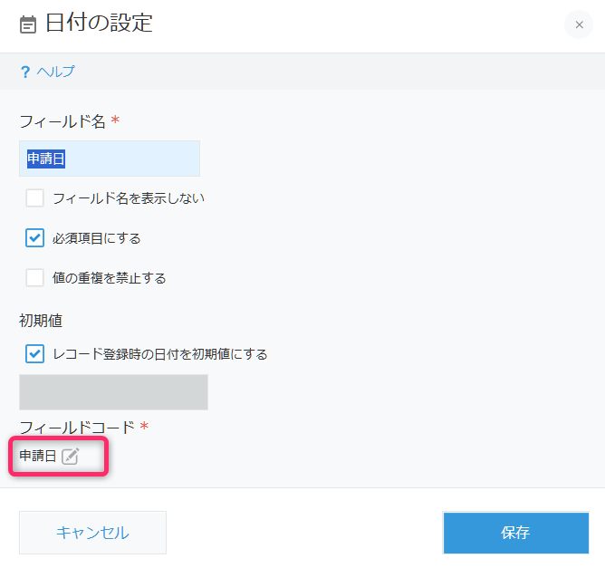The width and height of the screenshot is (605, 568).
Task: Enable the 値の重複を禁止する checkbox
Action: (x=34, y=277)
